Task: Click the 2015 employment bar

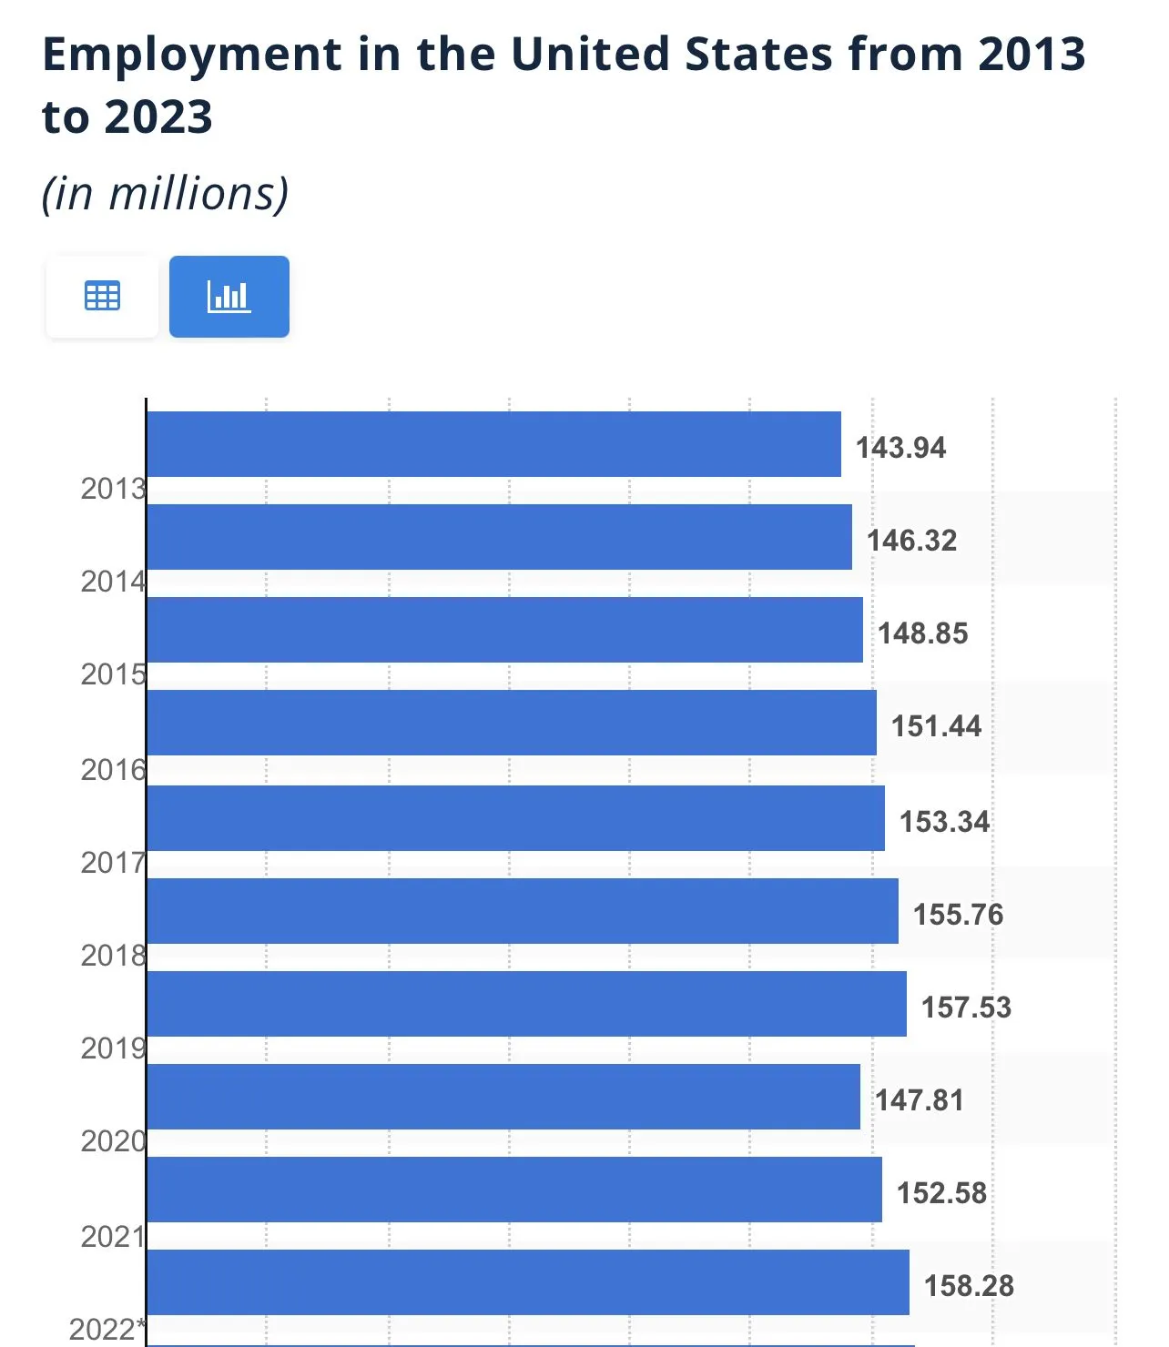Action: pyautogui.click(x=503, y=630)
